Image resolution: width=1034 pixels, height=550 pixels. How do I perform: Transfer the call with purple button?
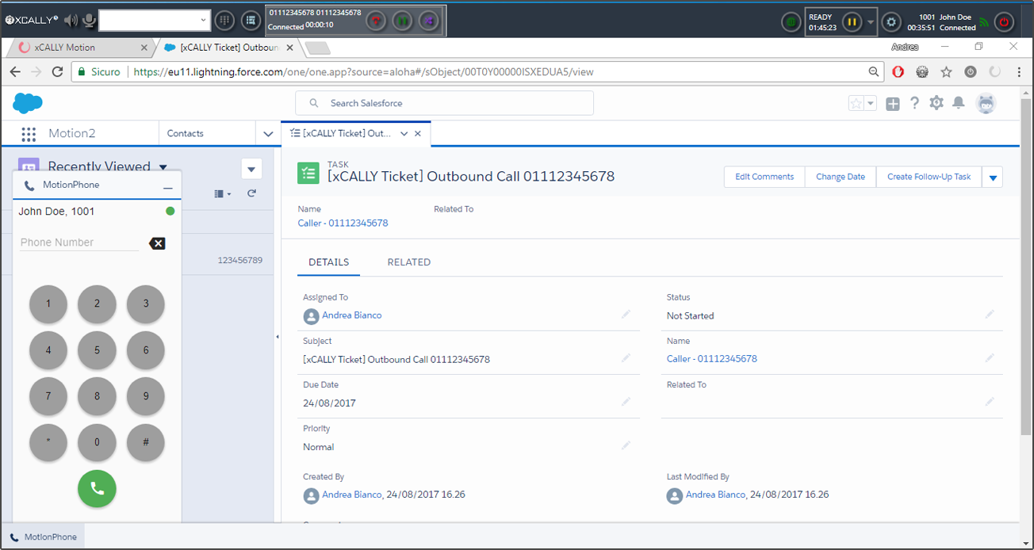pyautogui.click(x=428, y=21)
